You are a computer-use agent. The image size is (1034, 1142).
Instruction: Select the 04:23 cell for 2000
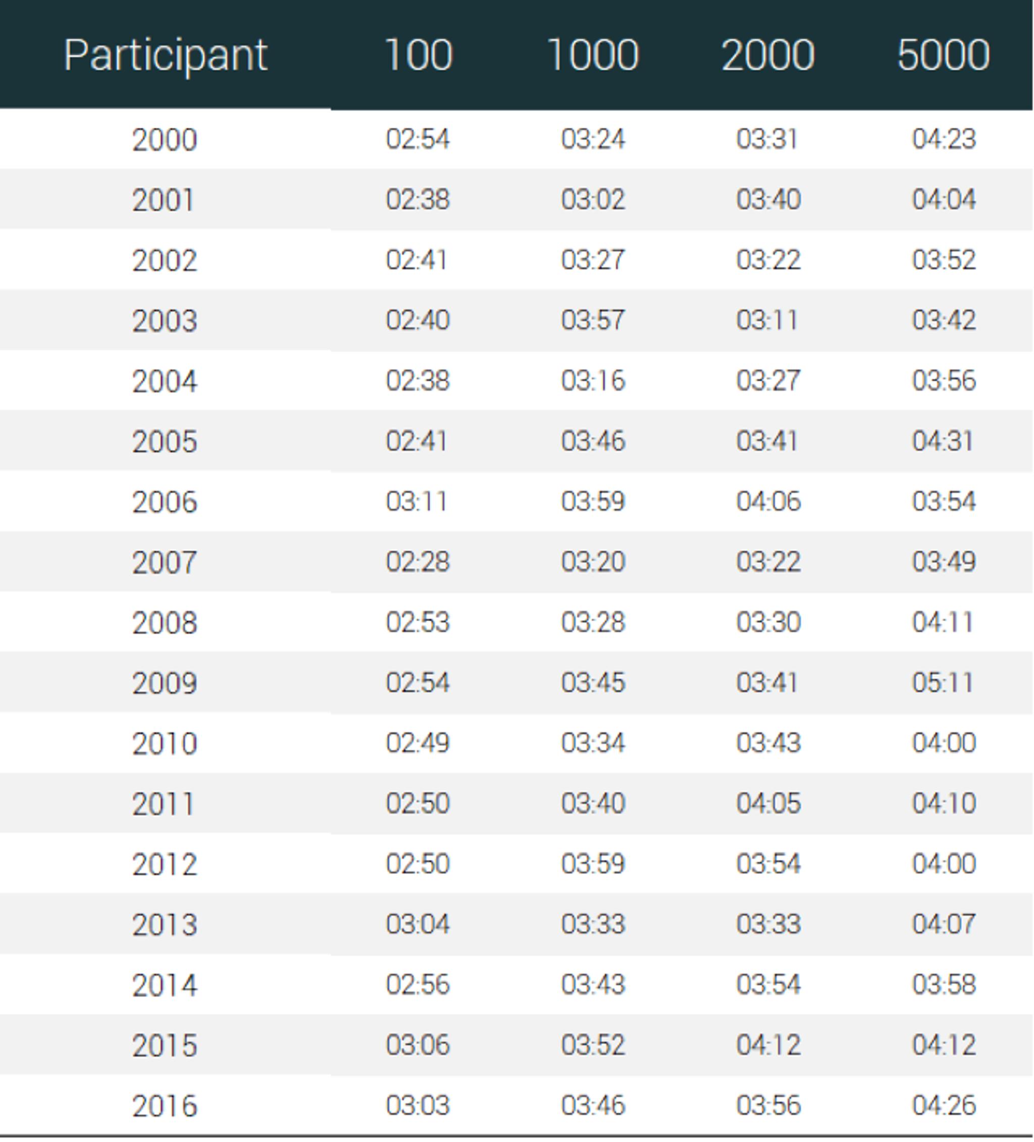coord(943,139)
